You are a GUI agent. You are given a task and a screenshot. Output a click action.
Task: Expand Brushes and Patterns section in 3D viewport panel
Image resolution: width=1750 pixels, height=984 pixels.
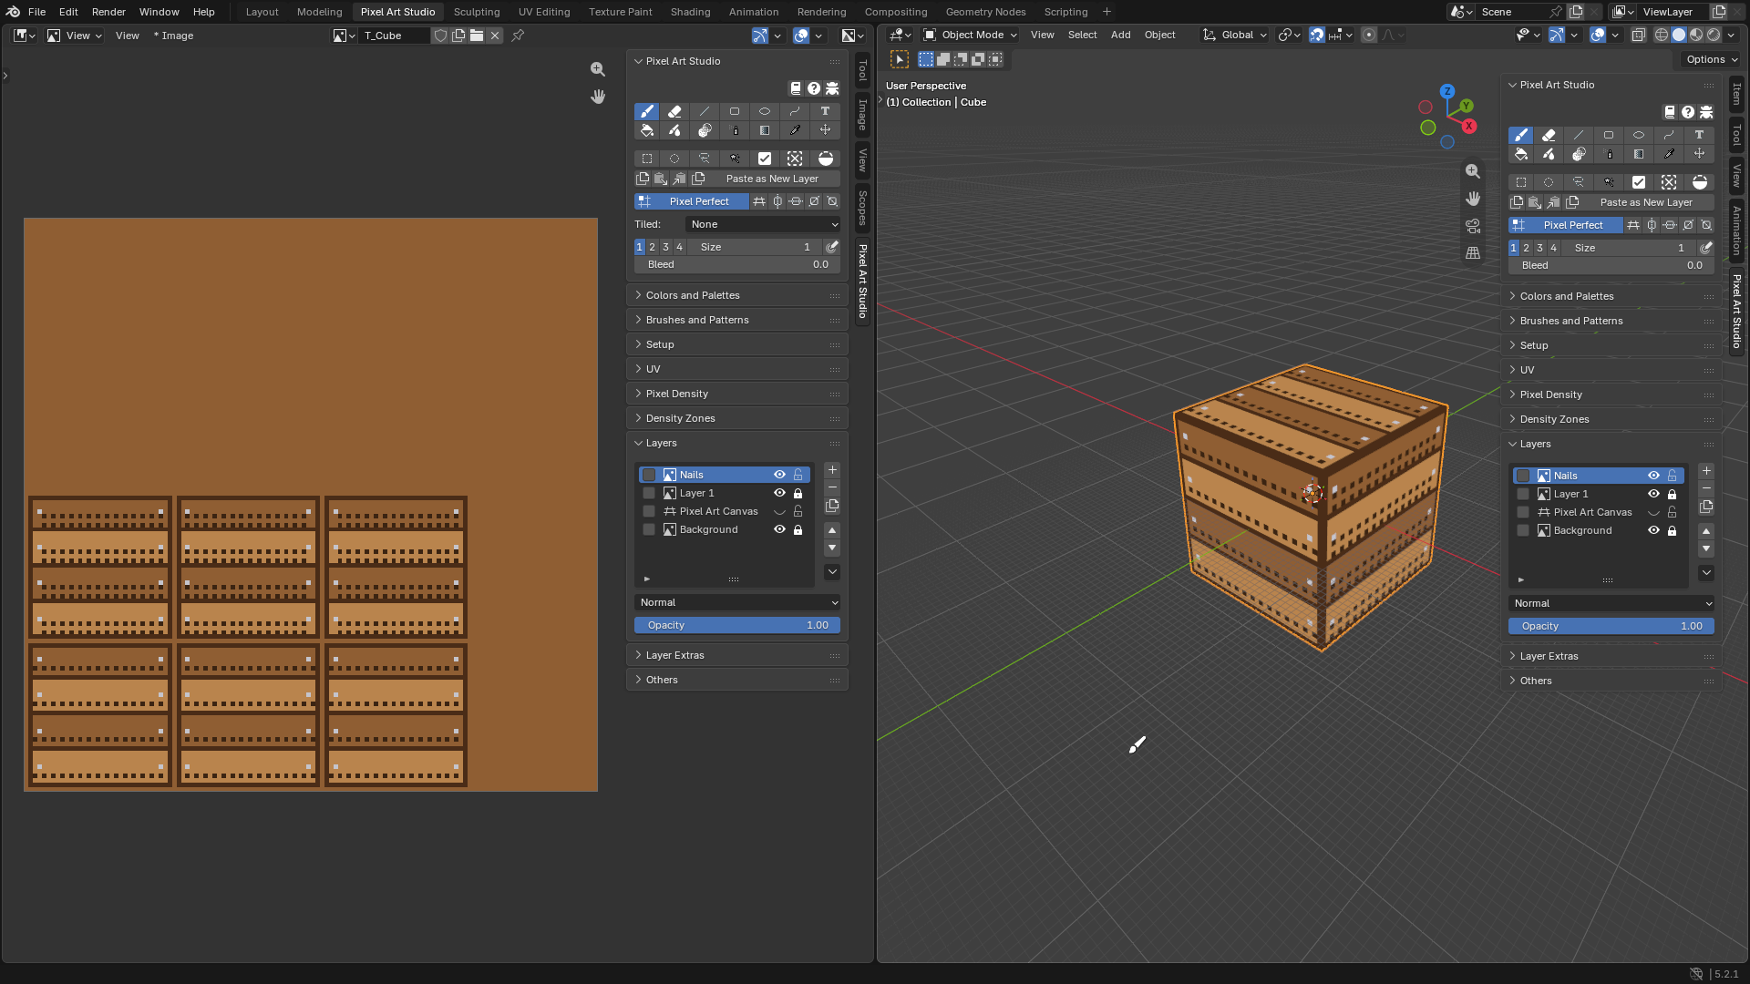pyautogui.click(x=1611, y=321)
